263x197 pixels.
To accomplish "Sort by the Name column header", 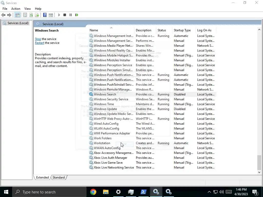I will click(x=111, y=30).
